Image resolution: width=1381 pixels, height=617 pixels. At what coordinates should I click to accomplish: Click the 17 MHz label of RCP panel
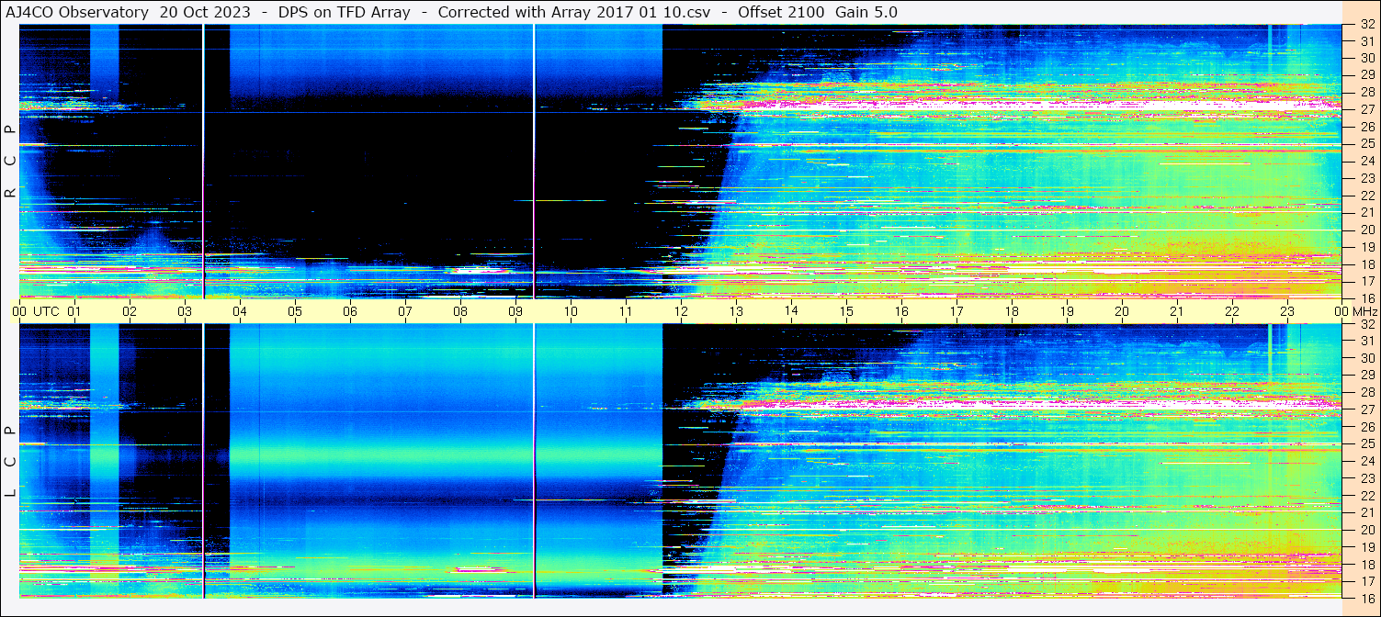click(x=1366, y=281)
